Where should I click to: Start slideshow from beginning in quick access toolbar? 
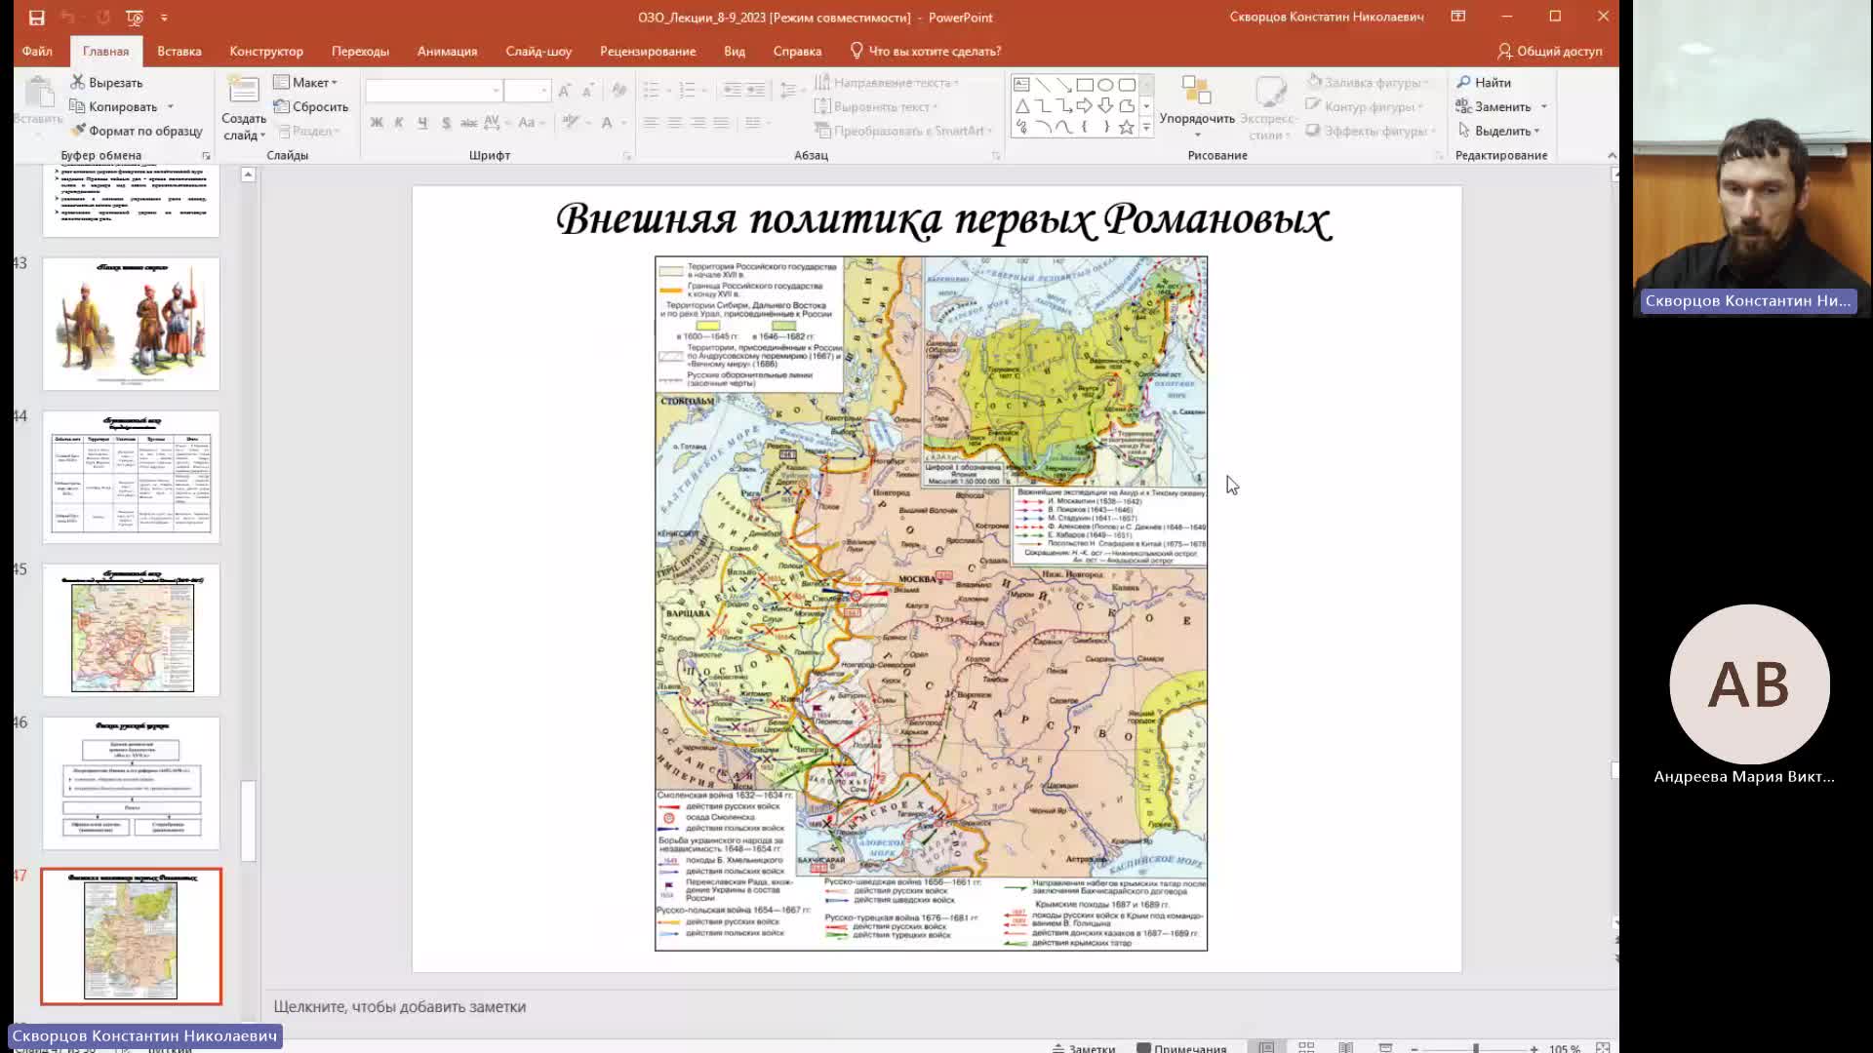tap(135, 18)
